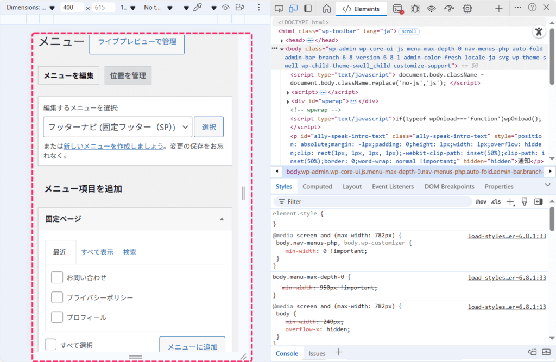
Task: Open the Memory chip icon
Action: (x=467, y=9)
